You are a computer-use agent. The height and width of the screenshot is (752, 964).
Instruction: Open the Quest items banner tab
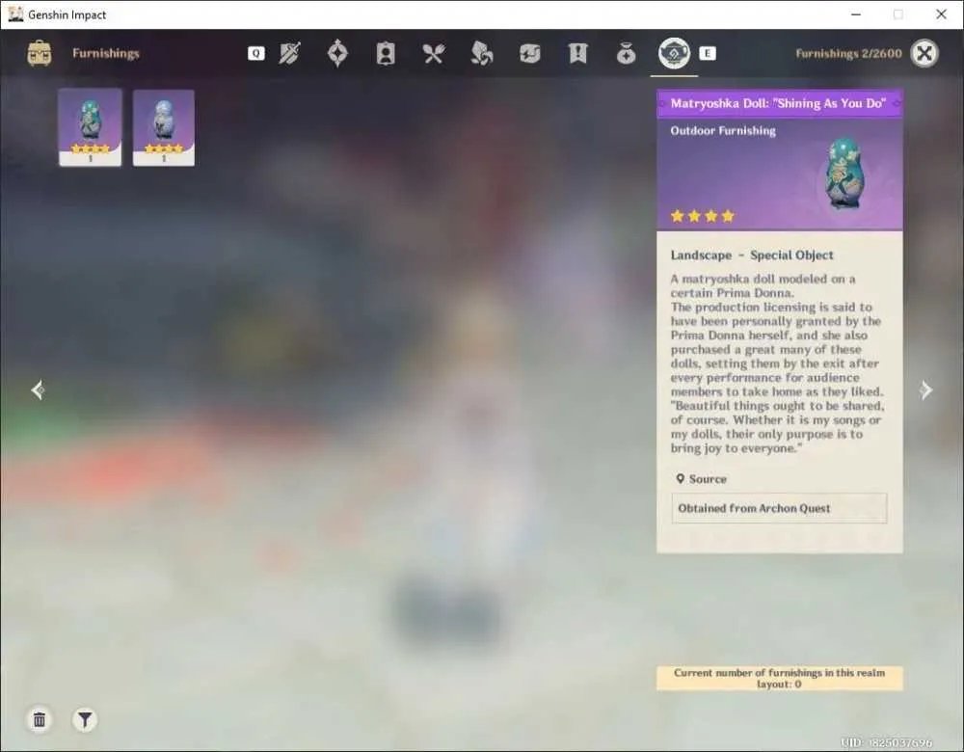tap(577, 53)
